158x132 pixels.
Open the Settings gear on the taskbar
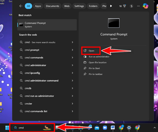129,128
